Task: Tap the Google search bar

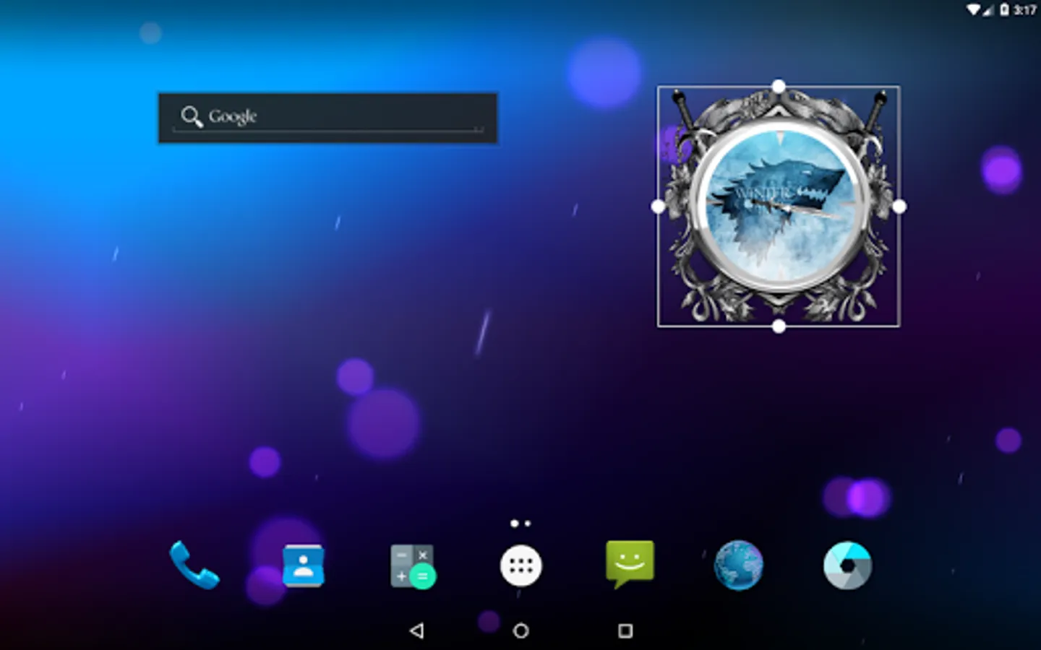Action: tap(327, 118)
